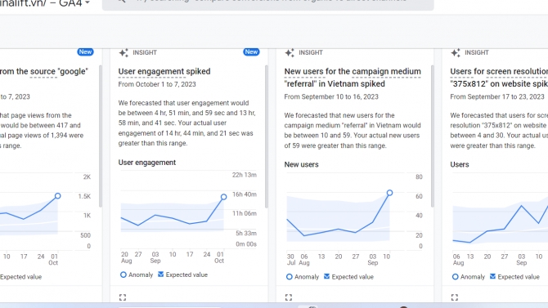
Task: Click the '16h 40m' axis label
Action: coord(245,194)
